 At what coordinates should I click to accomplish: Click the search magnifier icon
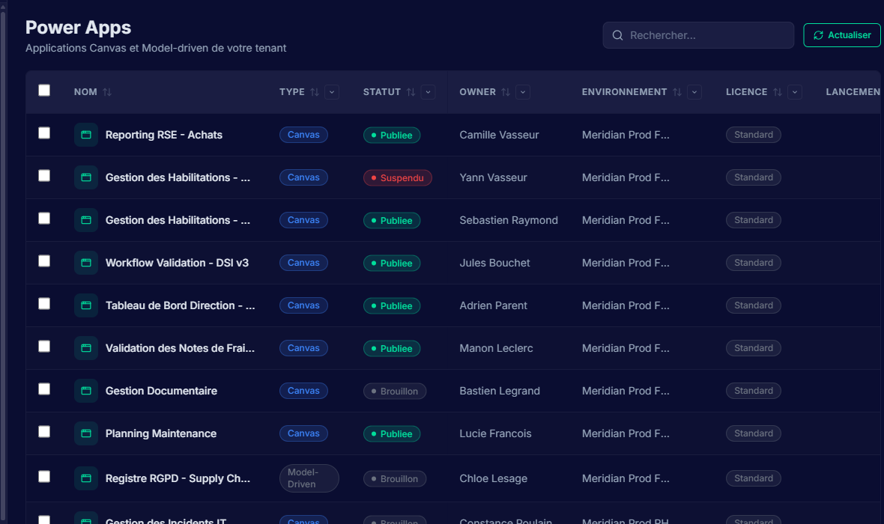[x=617, y=35]
